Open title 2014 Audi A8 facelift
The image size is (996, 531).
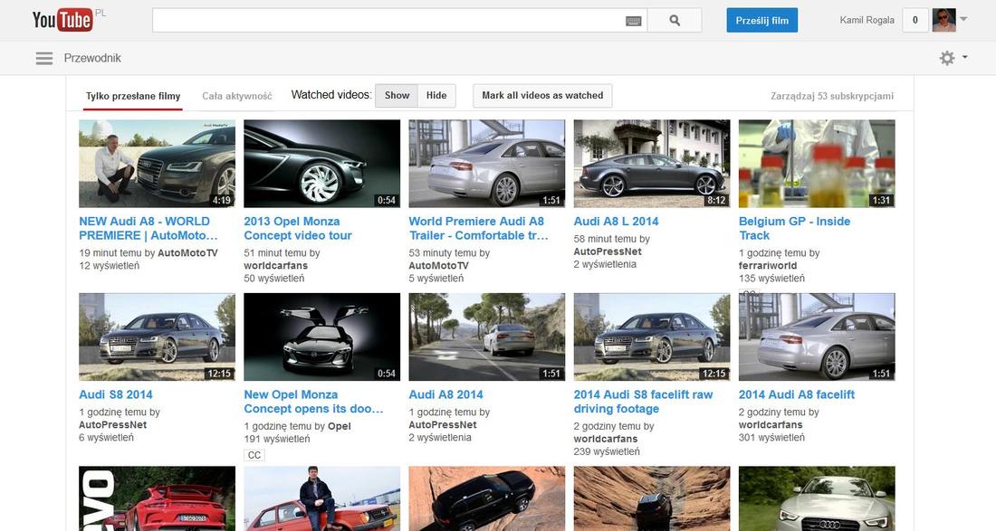(x=797, y=394)
